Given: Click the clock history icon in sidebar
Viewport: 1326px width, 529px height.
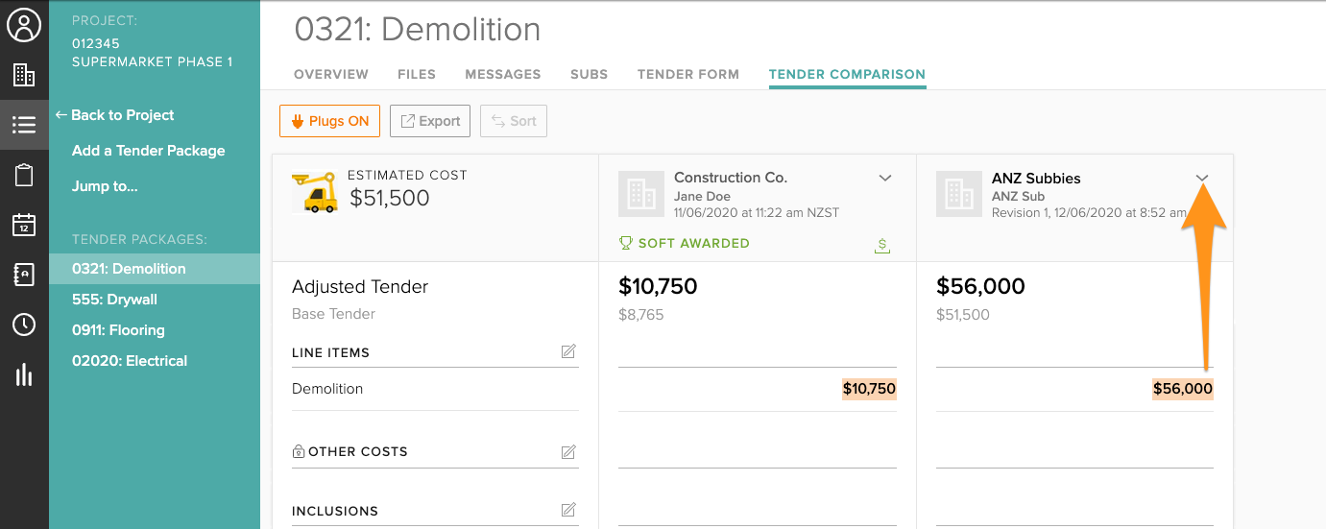Looking at the screenshot, I should (24, 325).
